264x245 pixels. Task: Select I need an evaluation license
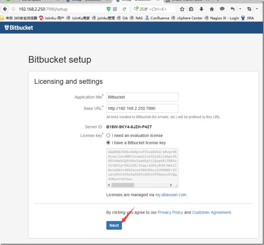click(108, 136)
